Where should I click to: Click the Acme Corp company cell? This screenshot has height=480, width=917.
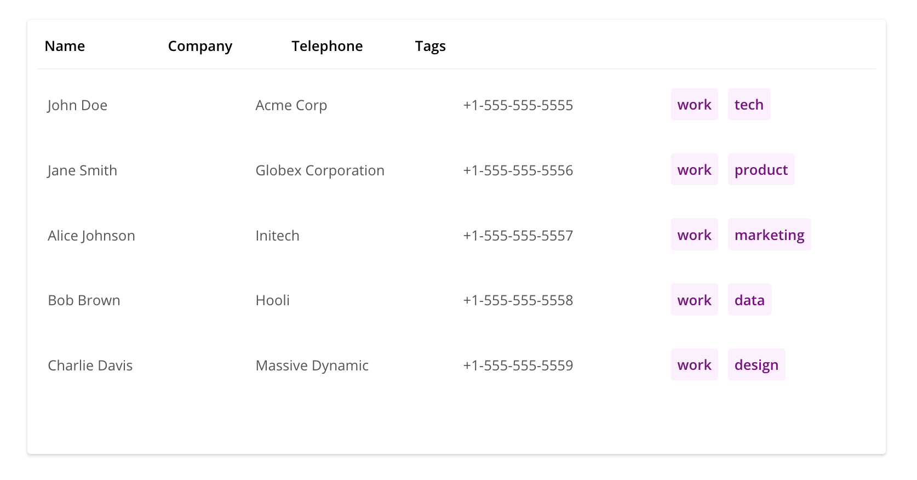[291, 105]
